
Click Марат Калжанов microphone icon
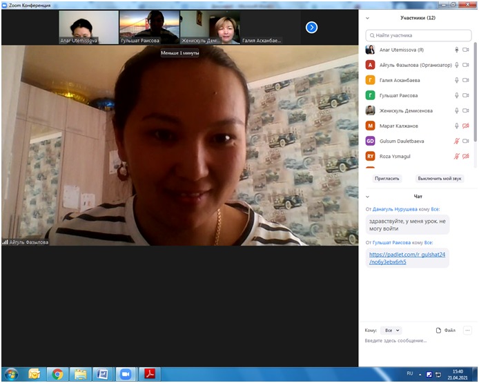tap(456, 126)
